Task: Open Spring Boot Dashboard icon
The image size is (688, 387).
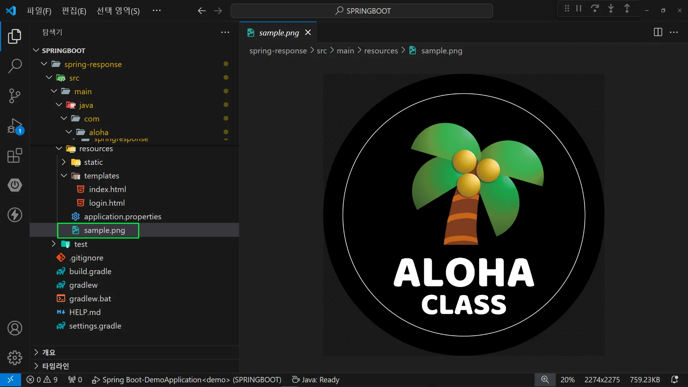Action: 15,185
